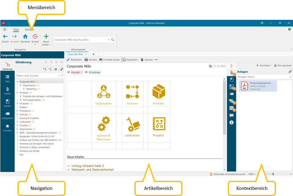Collapse the ribbon with the chevron
293x196 pixels.
click(291, 49)
